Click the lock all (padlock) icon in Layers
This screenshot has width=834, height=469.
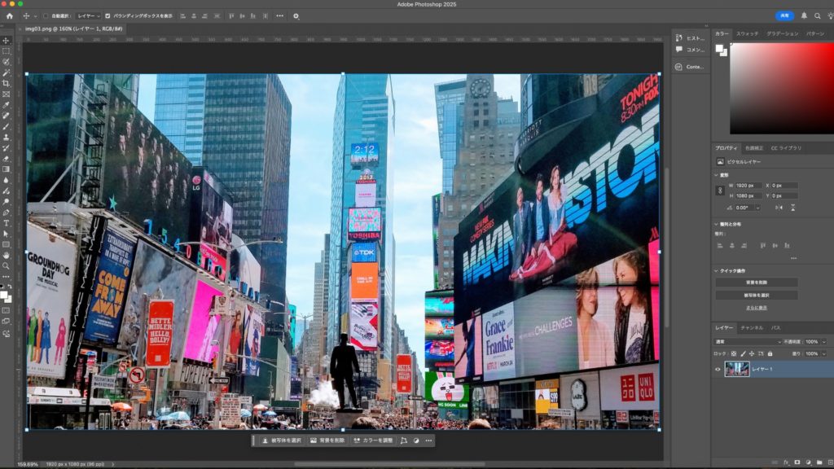tap(770, 354)
